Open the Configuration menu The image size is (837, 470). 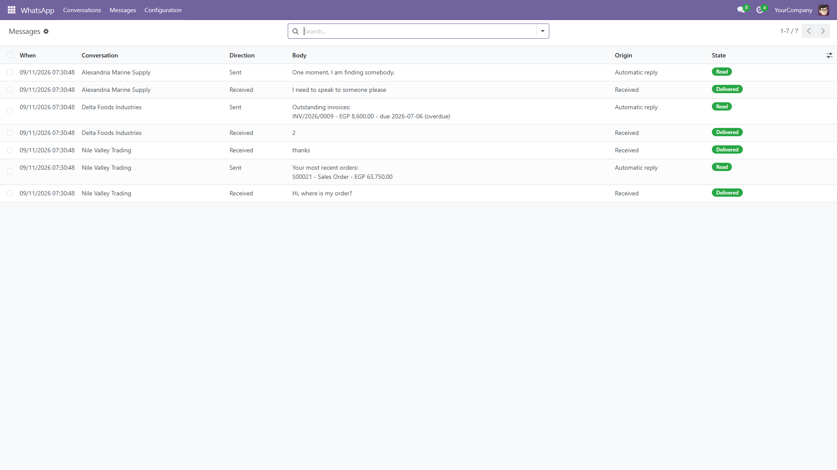(x=163, y=10)
